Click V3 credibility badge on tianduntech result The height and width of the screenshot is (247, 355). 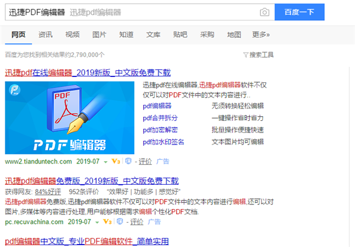tap(116, 161)
